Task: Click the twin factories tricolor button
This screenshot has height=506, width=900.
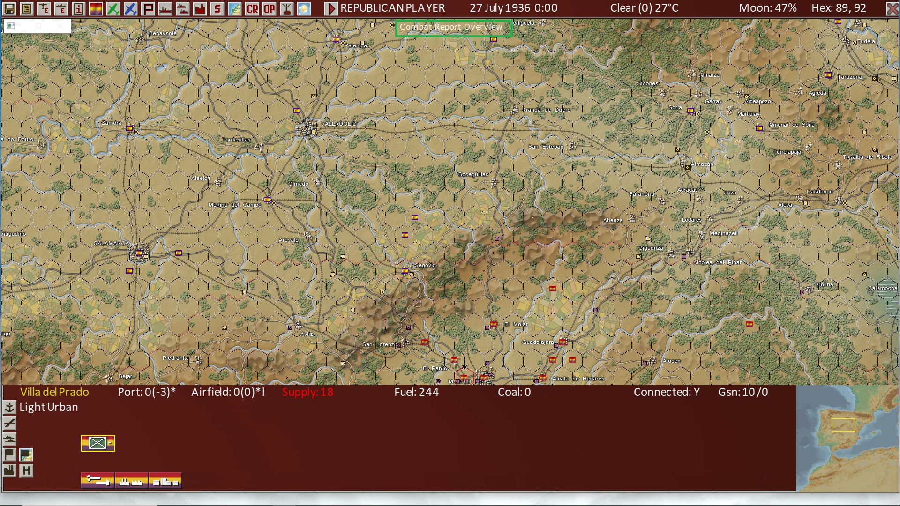Action: pos(131,481)
